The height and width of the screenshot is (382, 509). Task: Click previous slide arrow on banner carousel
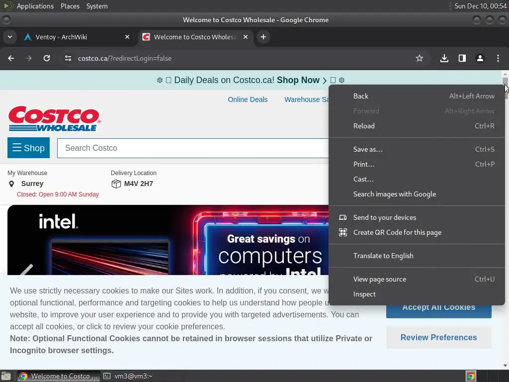pos(27,269)
